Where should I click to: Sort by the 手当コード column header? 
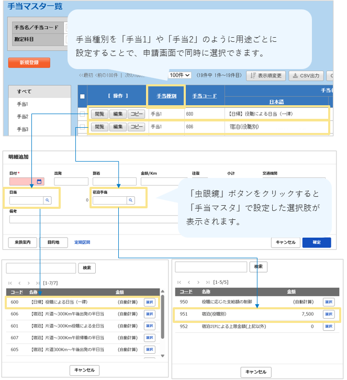[204, 96]
